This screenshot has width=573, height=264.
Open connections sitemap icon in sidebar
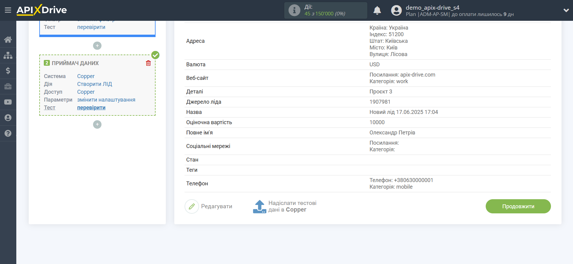[x=8, y=55]
